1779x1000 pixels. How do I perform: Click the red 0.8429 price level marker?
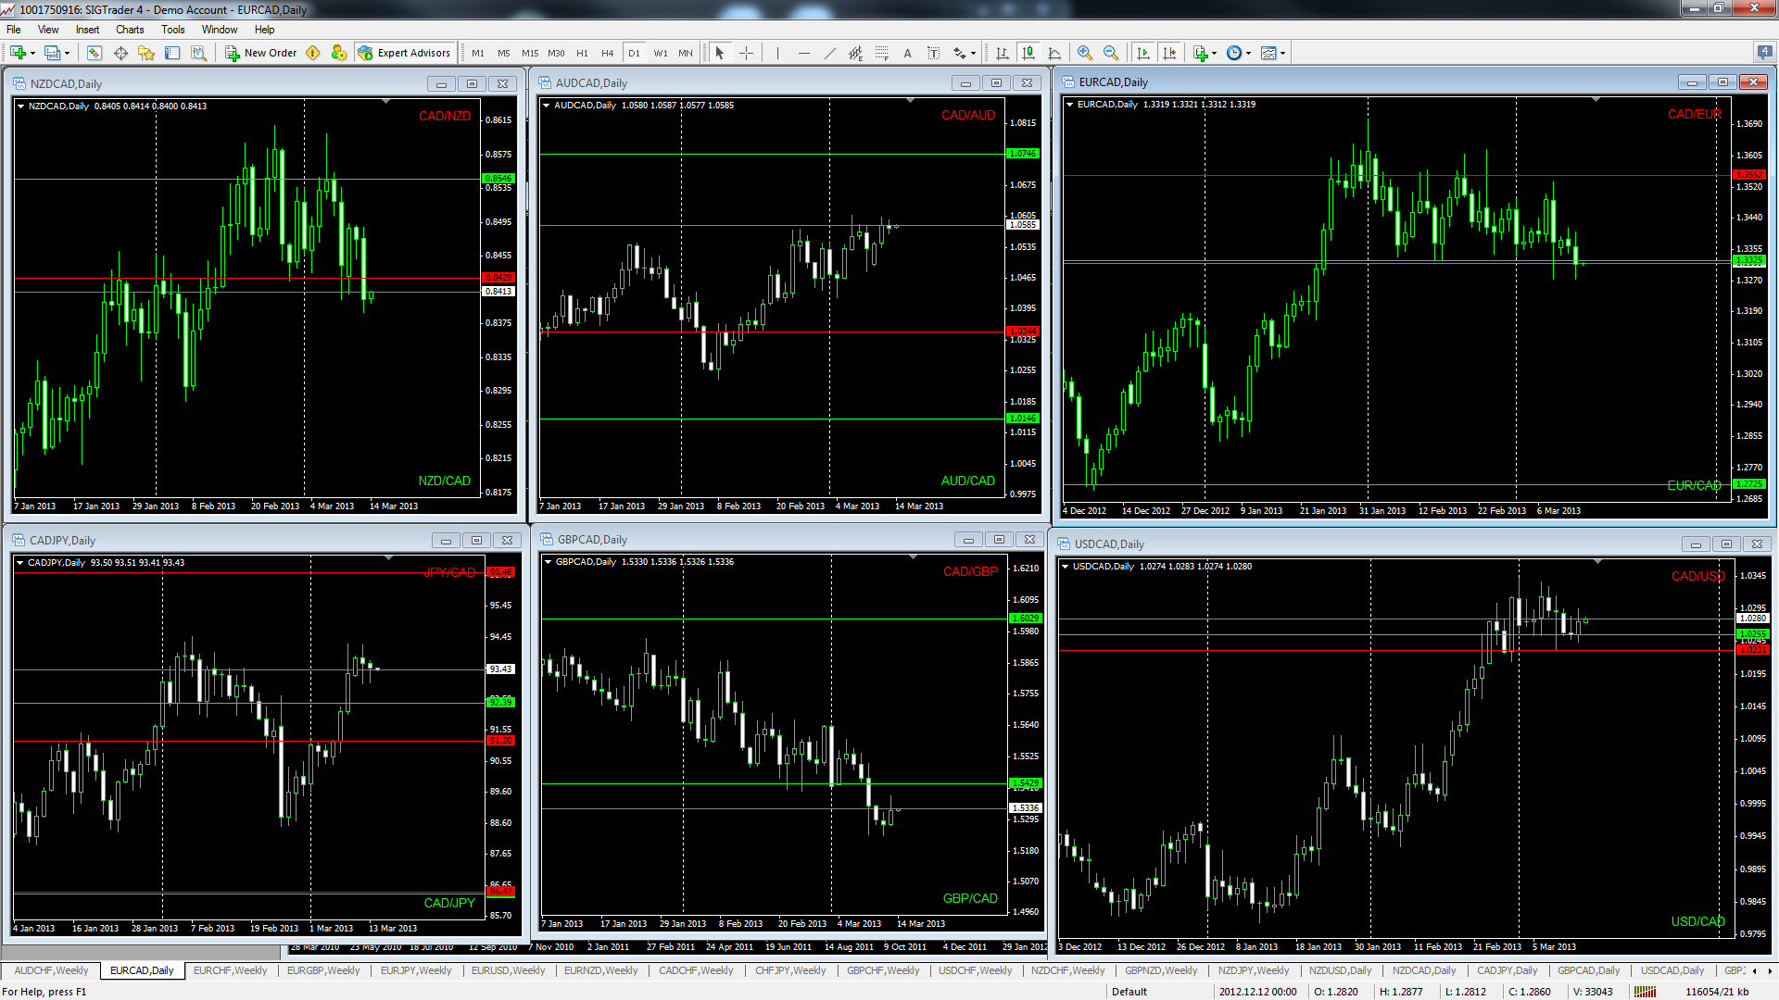498,278
